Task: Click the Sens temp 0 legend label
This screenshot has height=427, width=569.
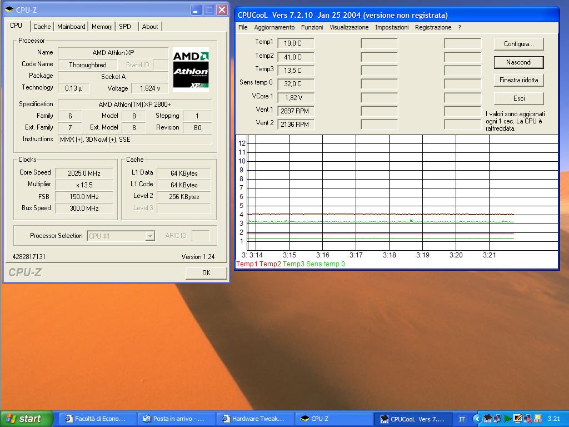Action: click(326, 264)
